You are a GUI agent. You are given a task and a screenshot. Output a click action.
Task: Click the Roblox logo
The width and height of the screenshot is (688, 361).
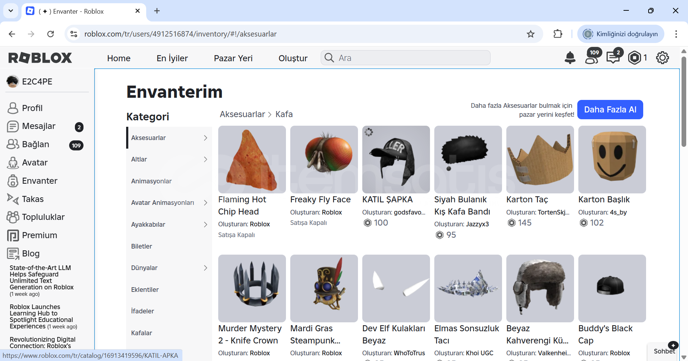(x=40, y=58)
